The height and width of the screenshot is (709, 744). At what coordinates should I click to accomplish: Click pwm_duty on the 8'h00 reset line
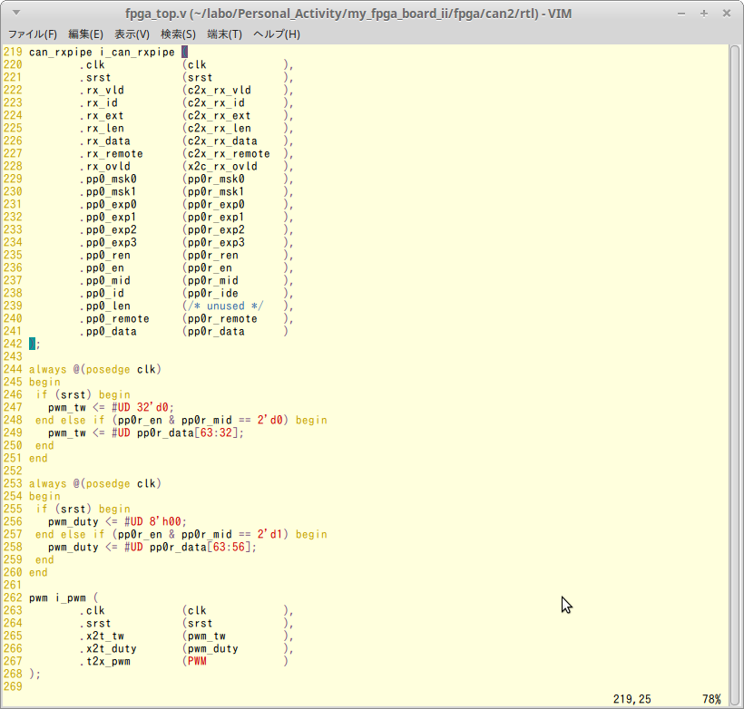73,522
